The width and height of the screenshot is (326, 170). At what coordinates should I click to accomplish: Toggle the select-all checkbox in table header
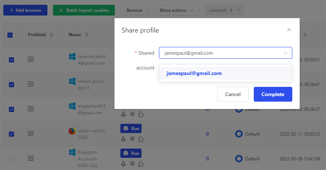tap(10, 35)
